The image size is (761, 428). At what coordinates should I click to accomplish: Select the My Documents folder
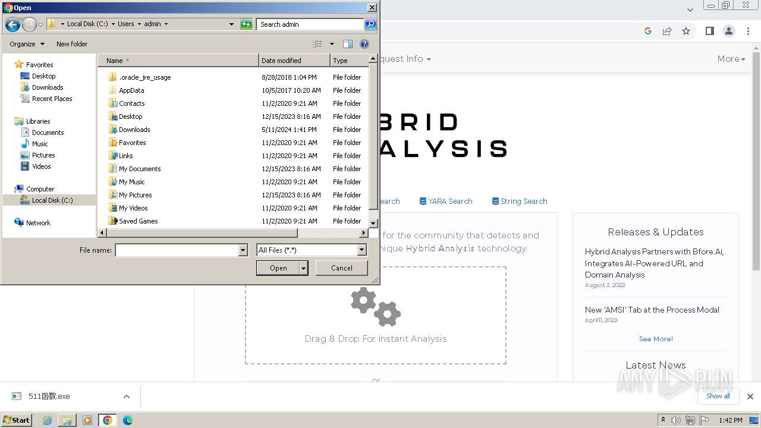click(x=140, y=169)
